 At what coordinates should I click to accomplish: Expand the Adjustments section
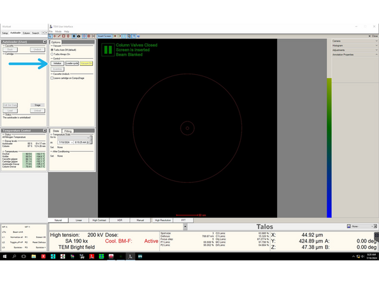coord(355,51)
